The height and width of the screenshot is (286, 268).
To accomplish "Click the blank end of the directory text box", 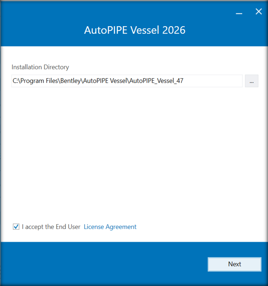I will click(213, 81).
